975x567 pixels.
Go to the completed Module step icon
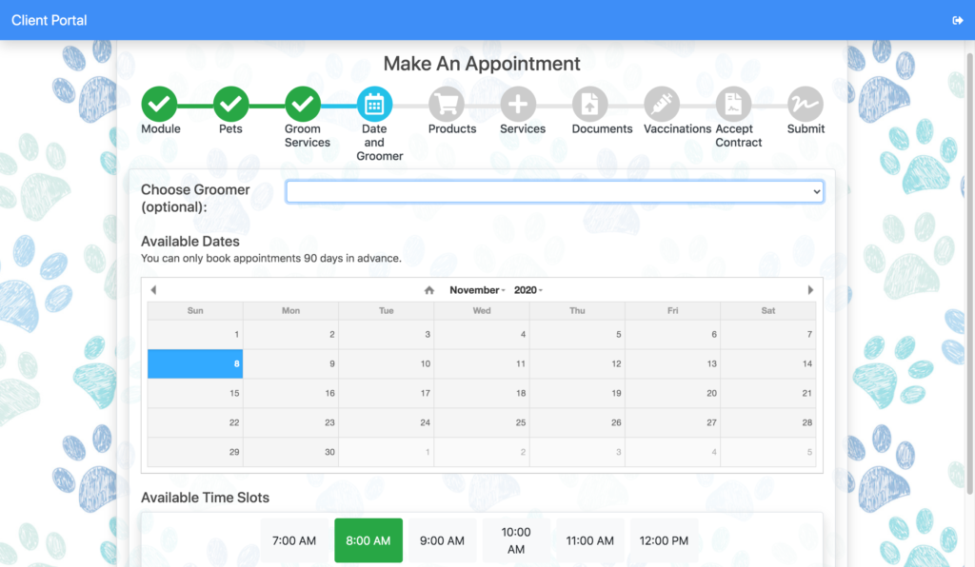pos(159,104)
